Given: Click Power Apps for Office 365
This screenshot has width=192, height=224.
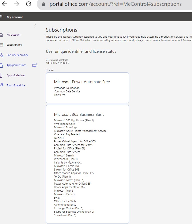Looking at the screenshot, I should tap(69, 187).
